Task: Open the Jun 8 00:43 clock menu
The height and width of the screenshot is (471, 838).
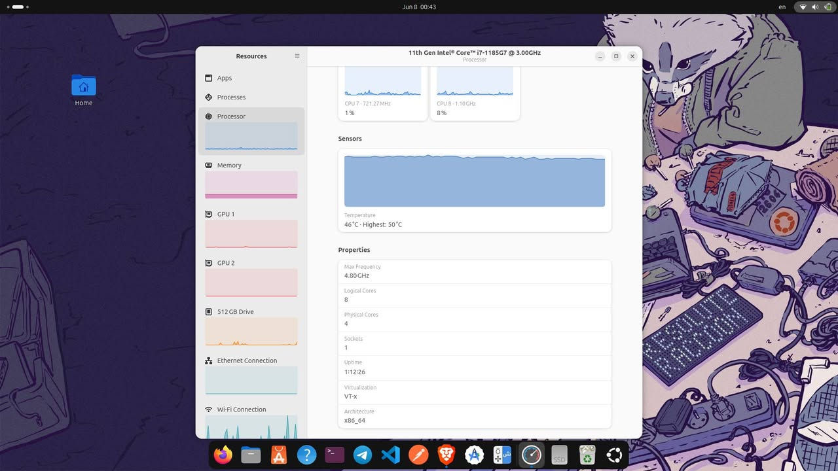Action: 419,7
